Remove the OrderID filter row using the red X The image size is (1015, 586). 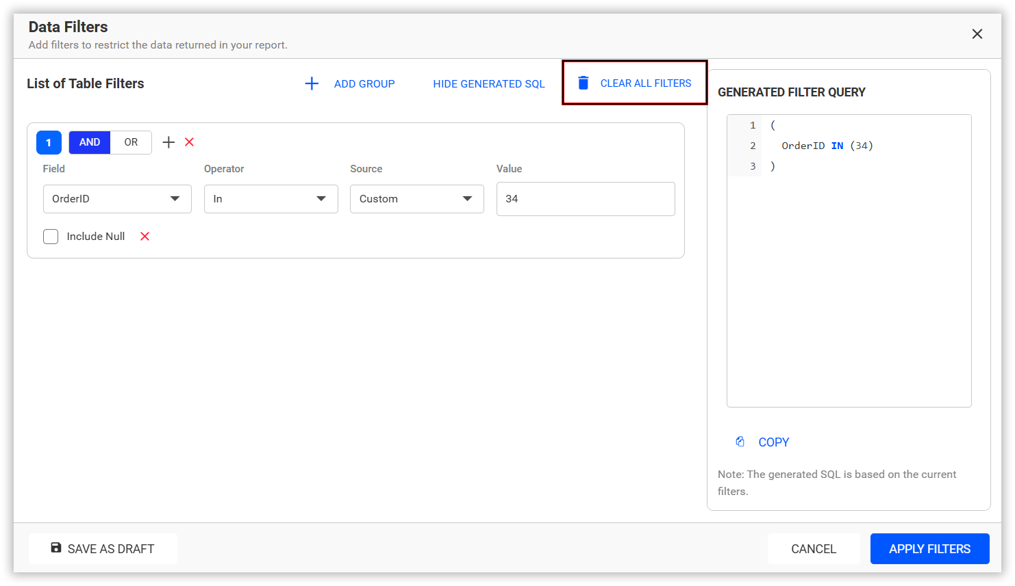tap(145, 237)
